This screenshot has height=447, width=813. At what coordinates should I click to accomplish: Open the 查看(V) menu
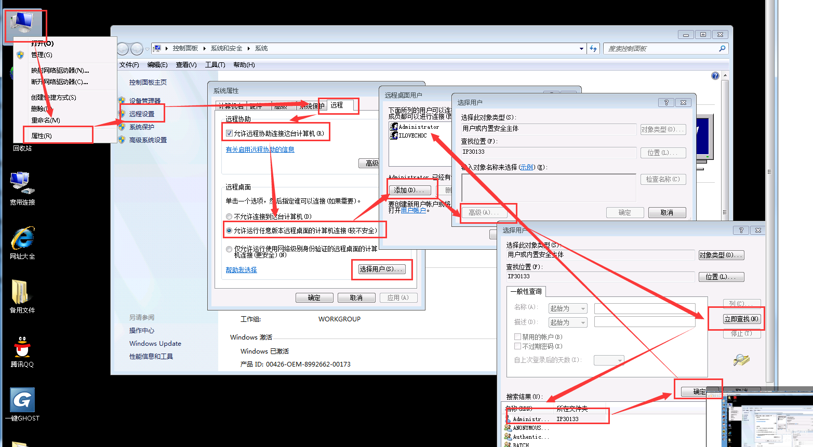(x=186, y=65)
